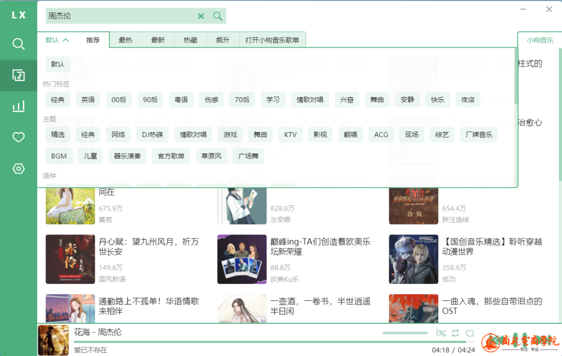Select the 精选 theme tag
The image size is (562, 356).
(x=58, y=135)
